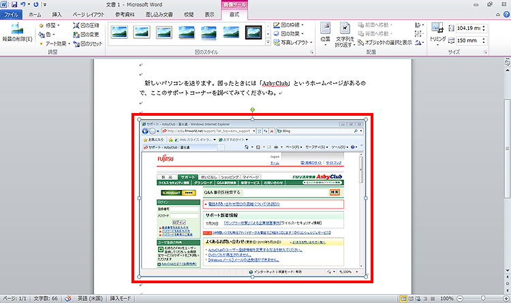Open 文字列を折り返す wrap text menu

point(345,35)
